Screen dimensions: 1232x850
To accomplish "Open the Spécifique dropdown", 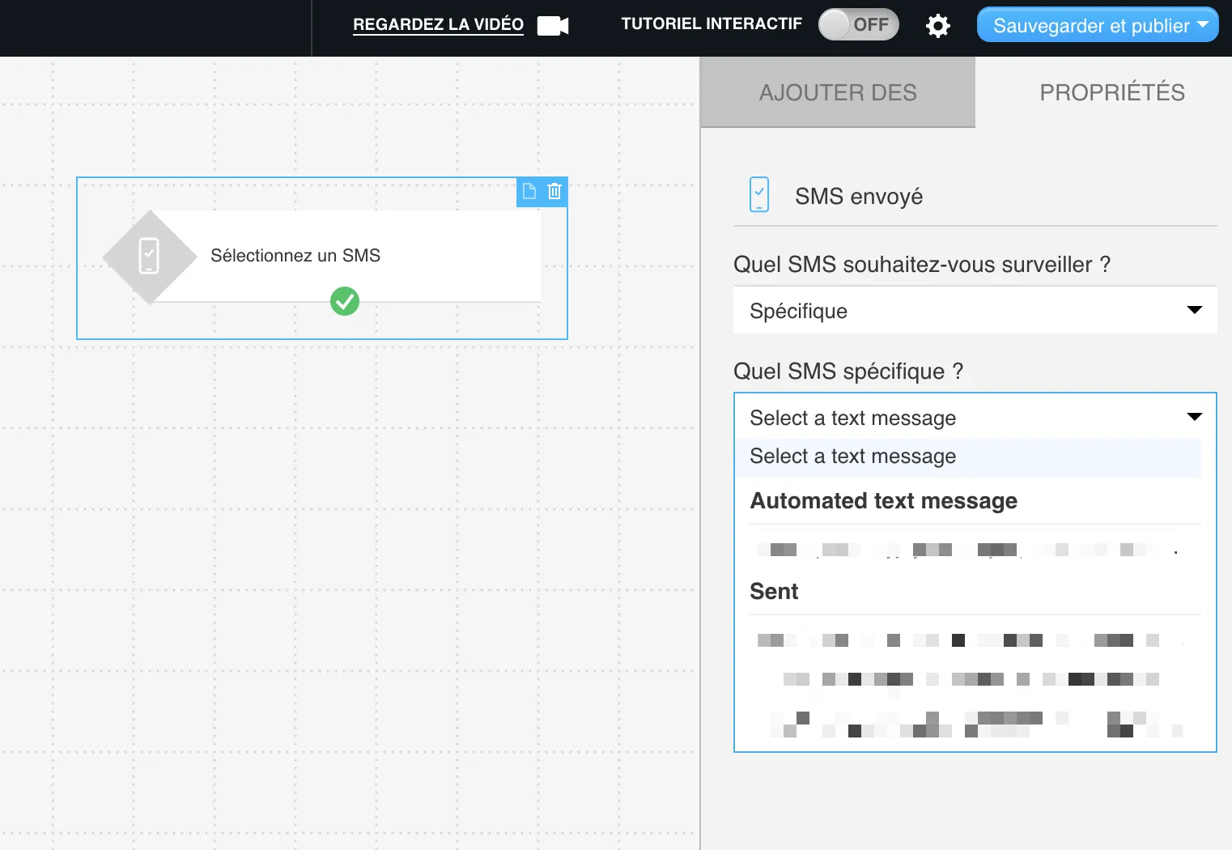I will coord(975,311).
